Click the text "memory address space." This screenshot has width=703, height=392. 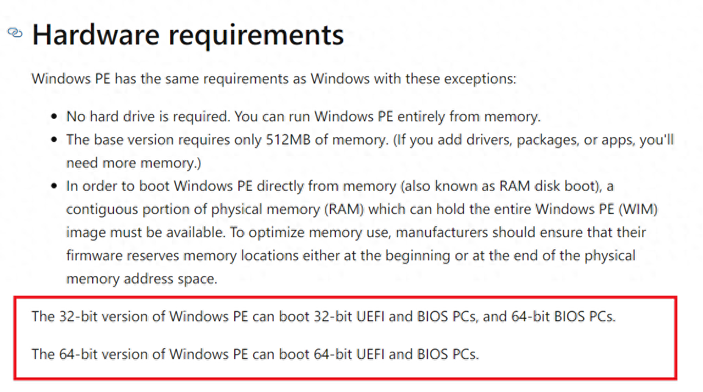[141, 279]
